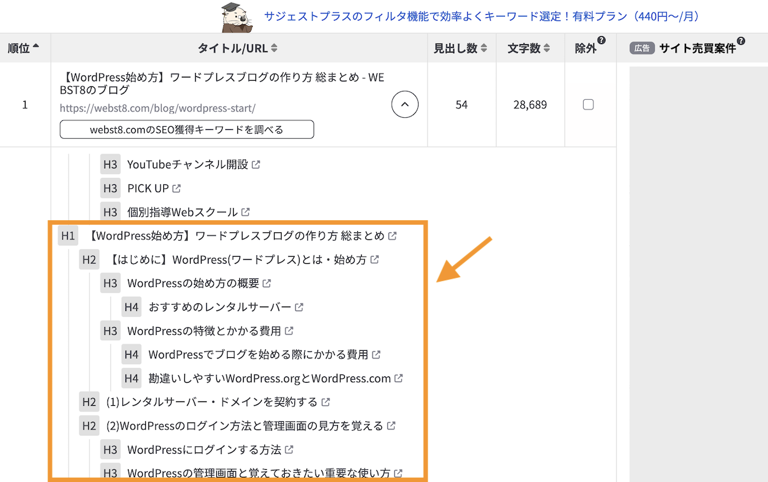
Task: Sort by タイトル/URL column
Action: (x=238, y=48)
